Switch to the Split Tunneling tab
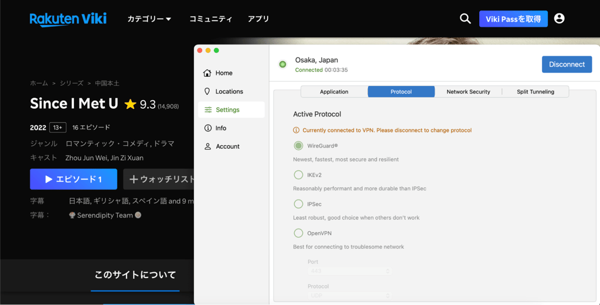 click(536, 92)
